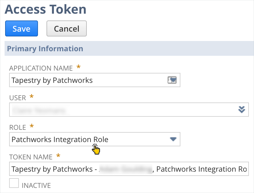Click the Application Name text field
The width and height of the screenshot is (254, 193).
(x=86, y=80)
